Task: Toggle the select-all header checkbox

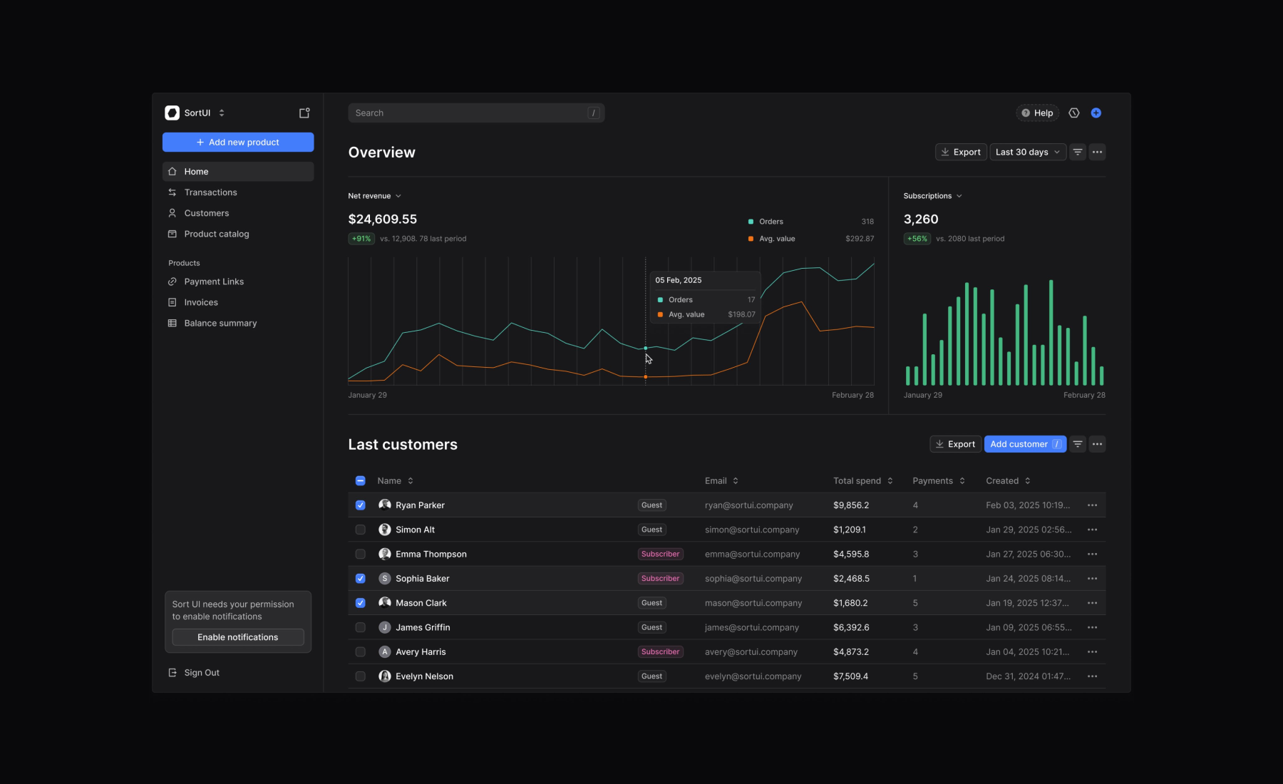Action: 361,481
